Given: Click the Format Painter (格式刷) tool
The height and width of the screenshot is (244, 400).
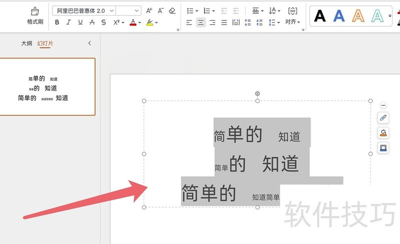Looking at the screenshot, I should 34,15.
